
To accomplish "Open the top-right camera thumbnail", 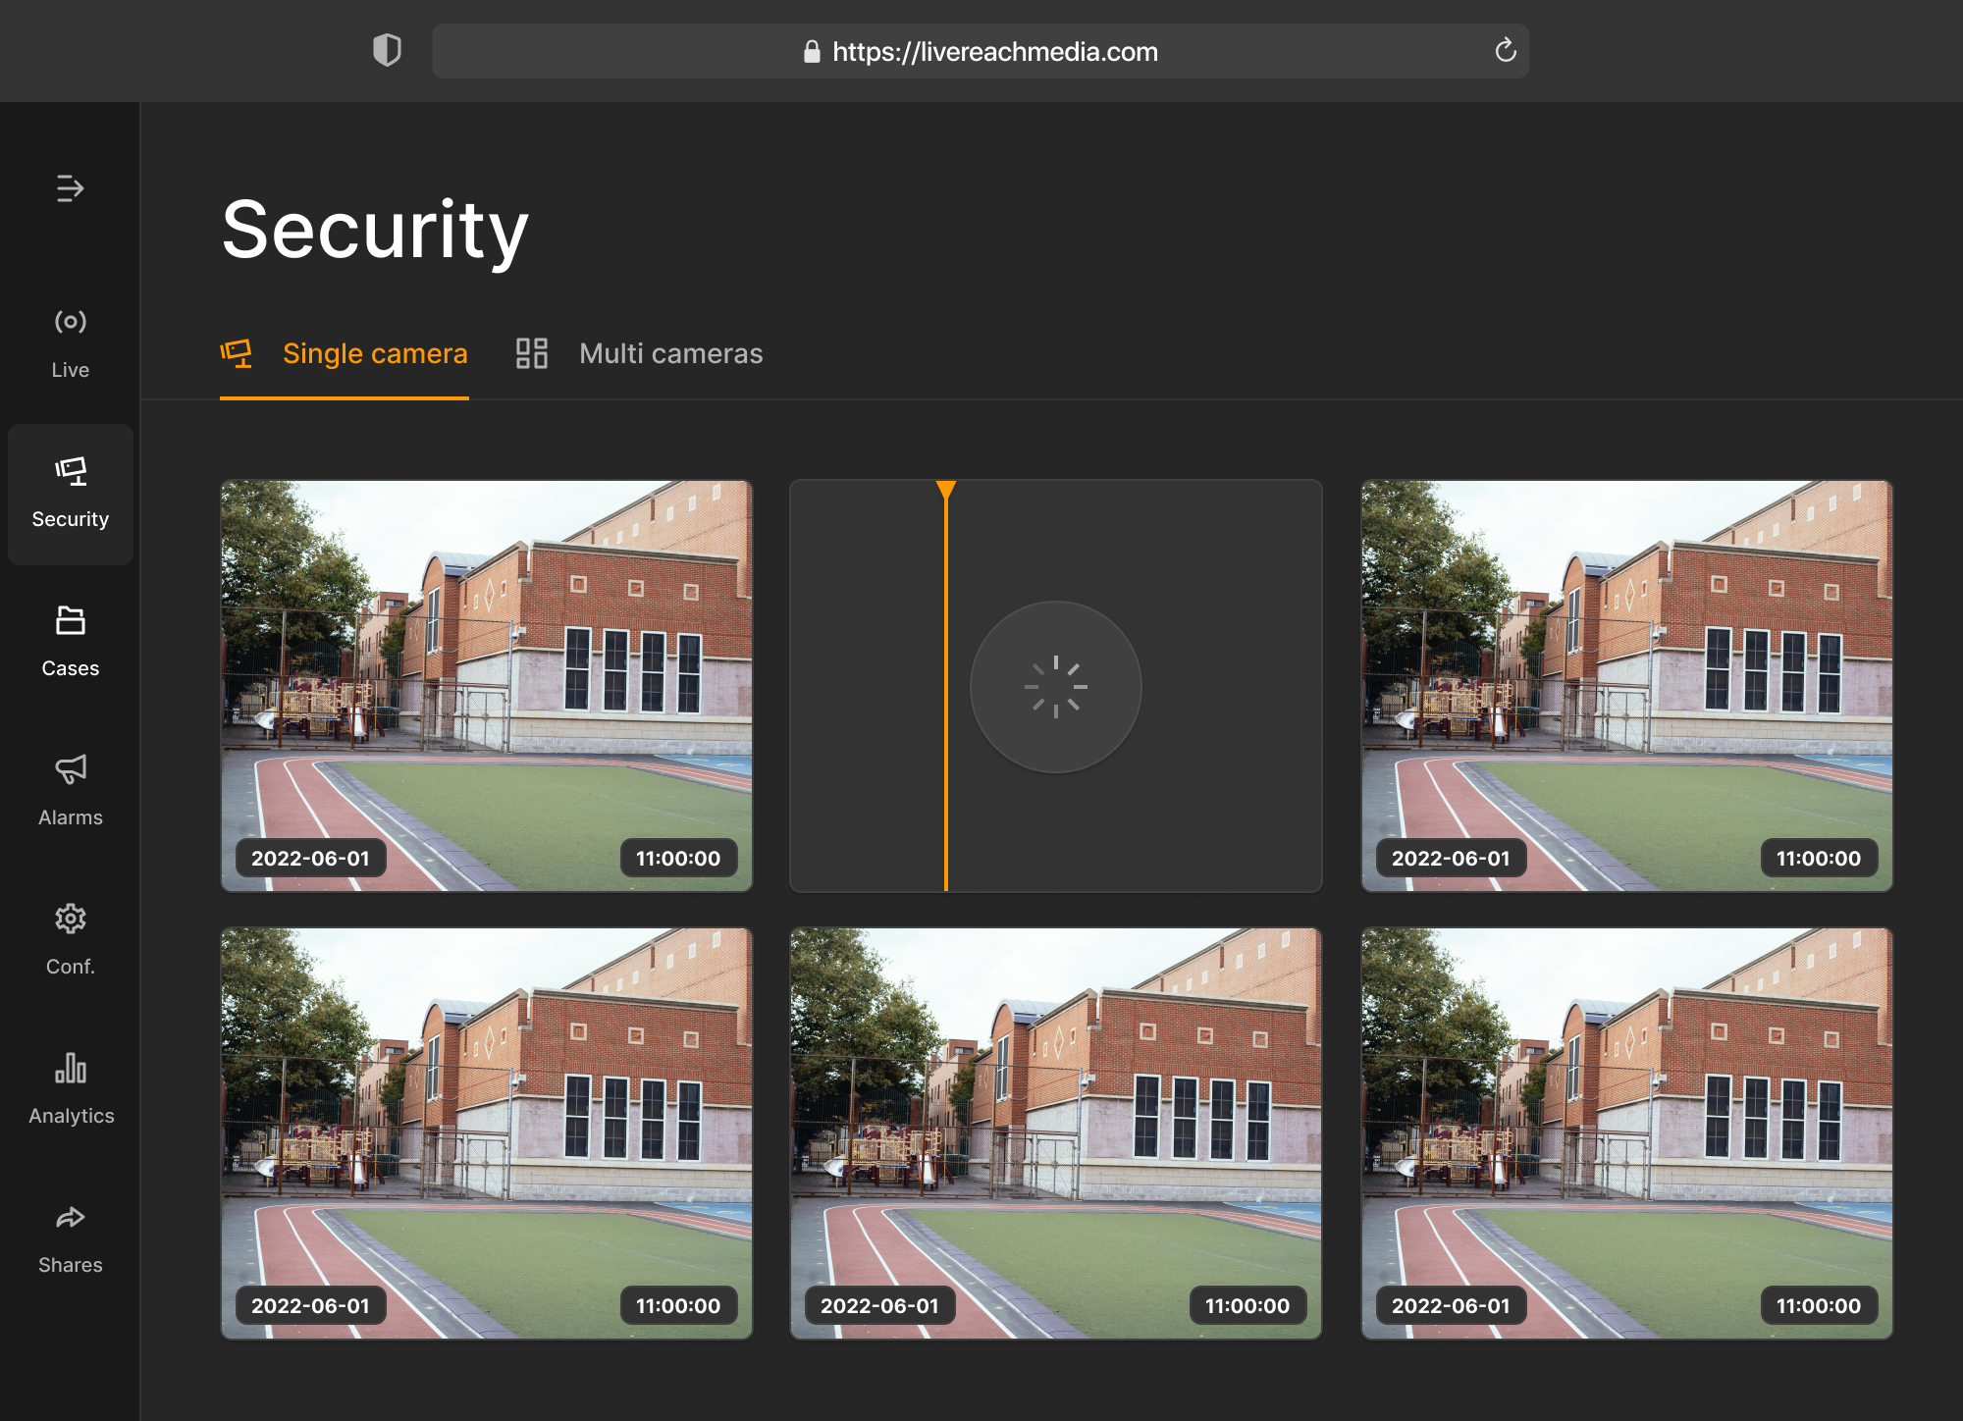I will tap(1626, 686).
